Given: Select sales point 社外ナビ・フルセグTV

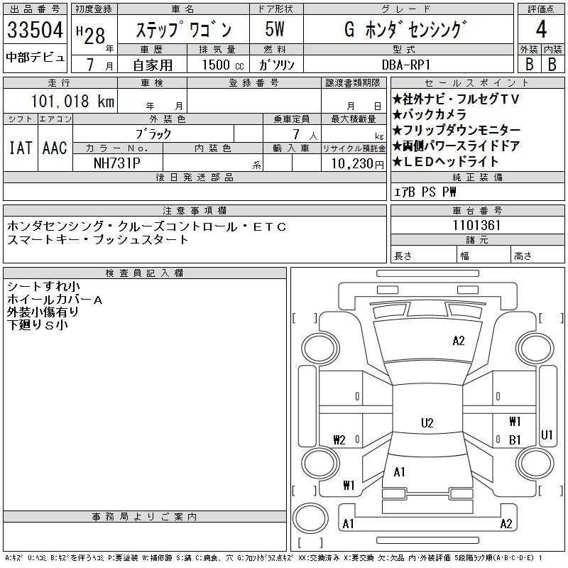Looking at the screenshot, I should pos(456,99).
